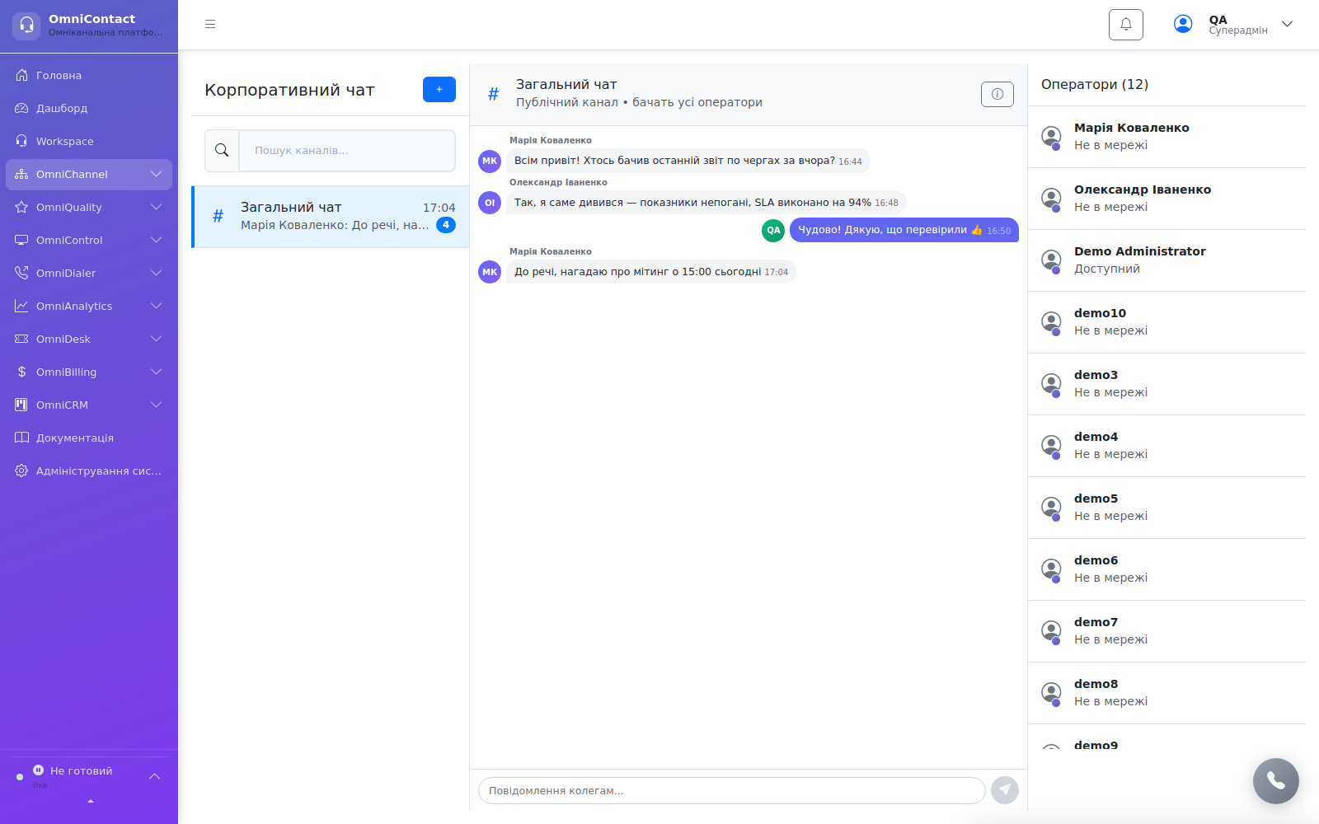
Task: Open the floating phone call button
Action: click(x=1276, y=781)
